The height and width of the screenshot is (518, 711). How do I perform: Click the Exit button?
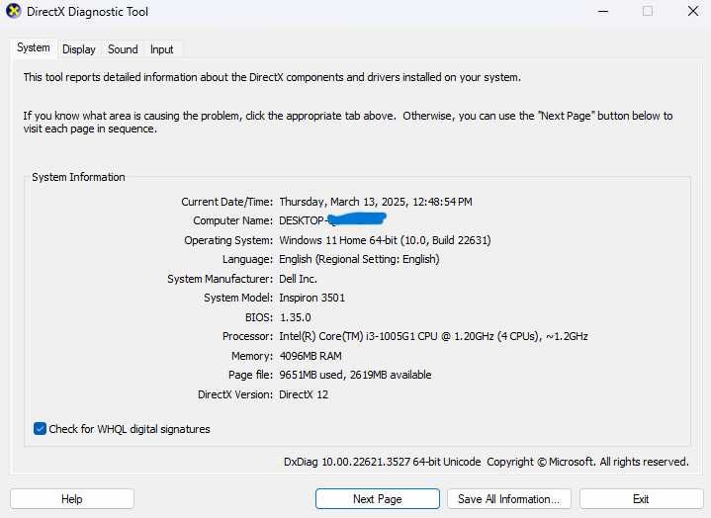641,499
